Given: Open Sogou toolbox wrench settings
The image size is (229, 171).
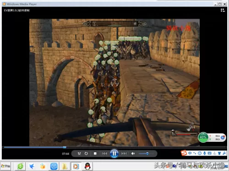Looking at the screenshot, I should pyautogui.click(x=224, y=153).
